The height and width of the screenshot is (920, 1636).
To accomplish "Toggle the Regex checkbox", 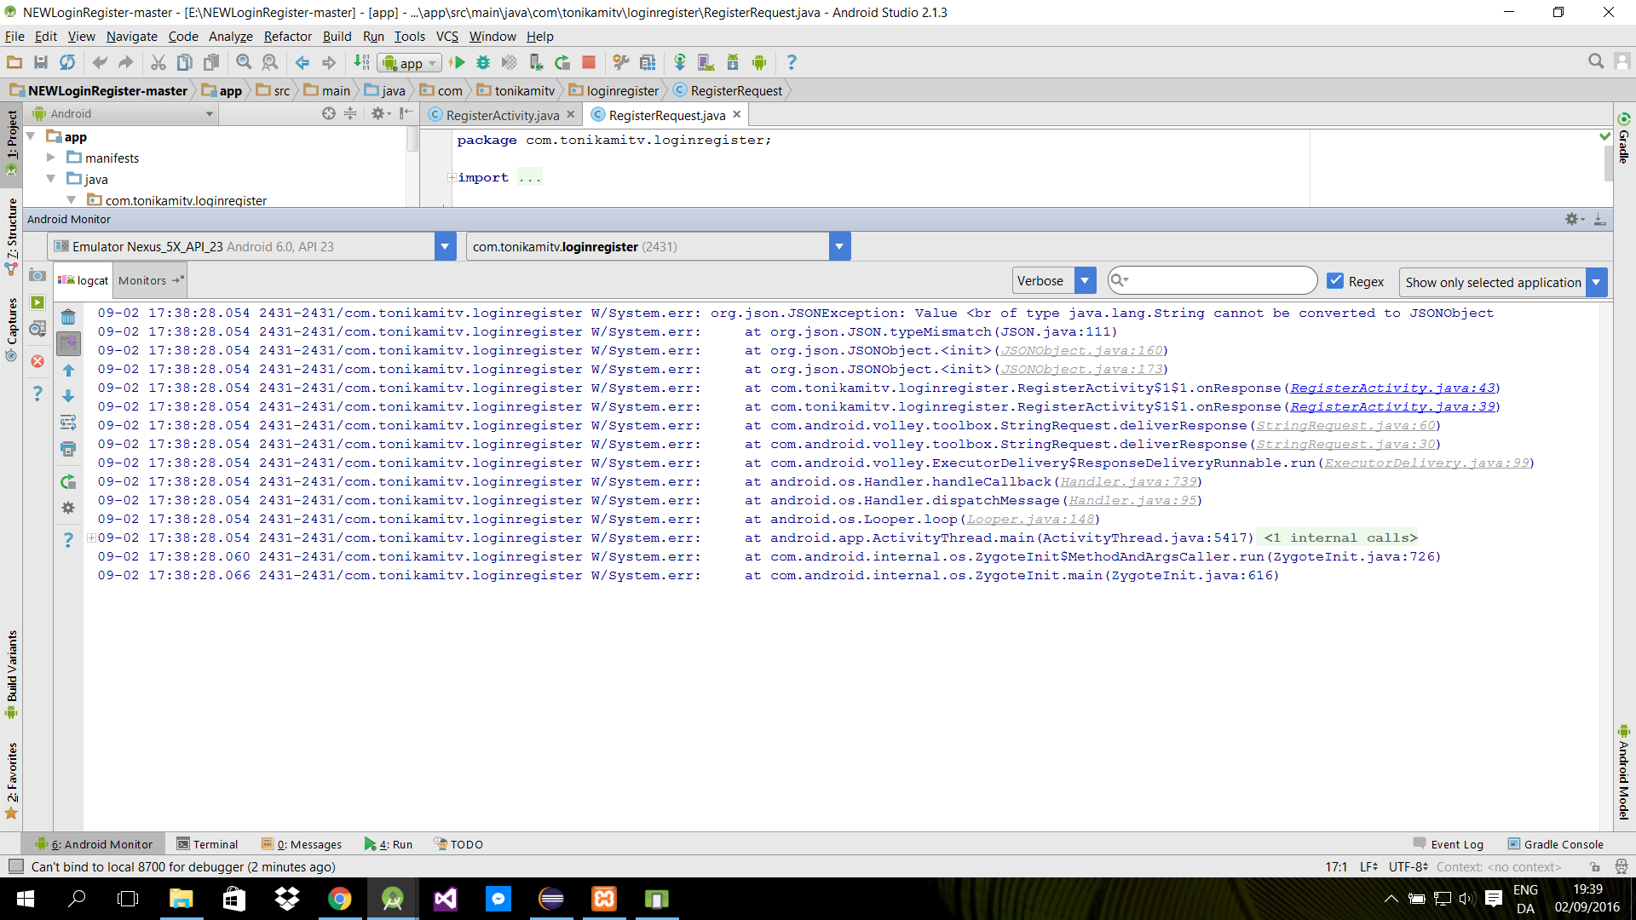I will pos(1335,281).
